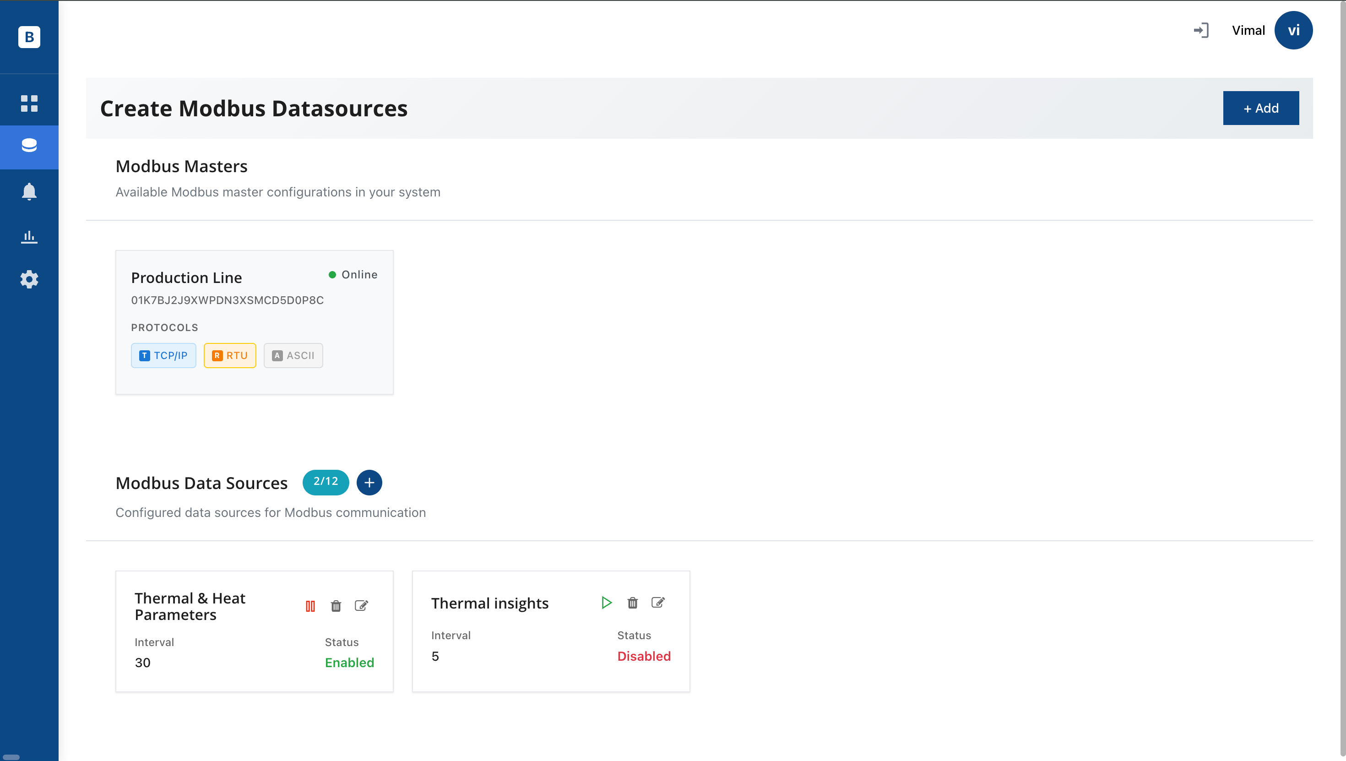Open notifications bell icon in sidebar
The height and width of the screenshot is (761, 1346).
(x=29, y=192)
